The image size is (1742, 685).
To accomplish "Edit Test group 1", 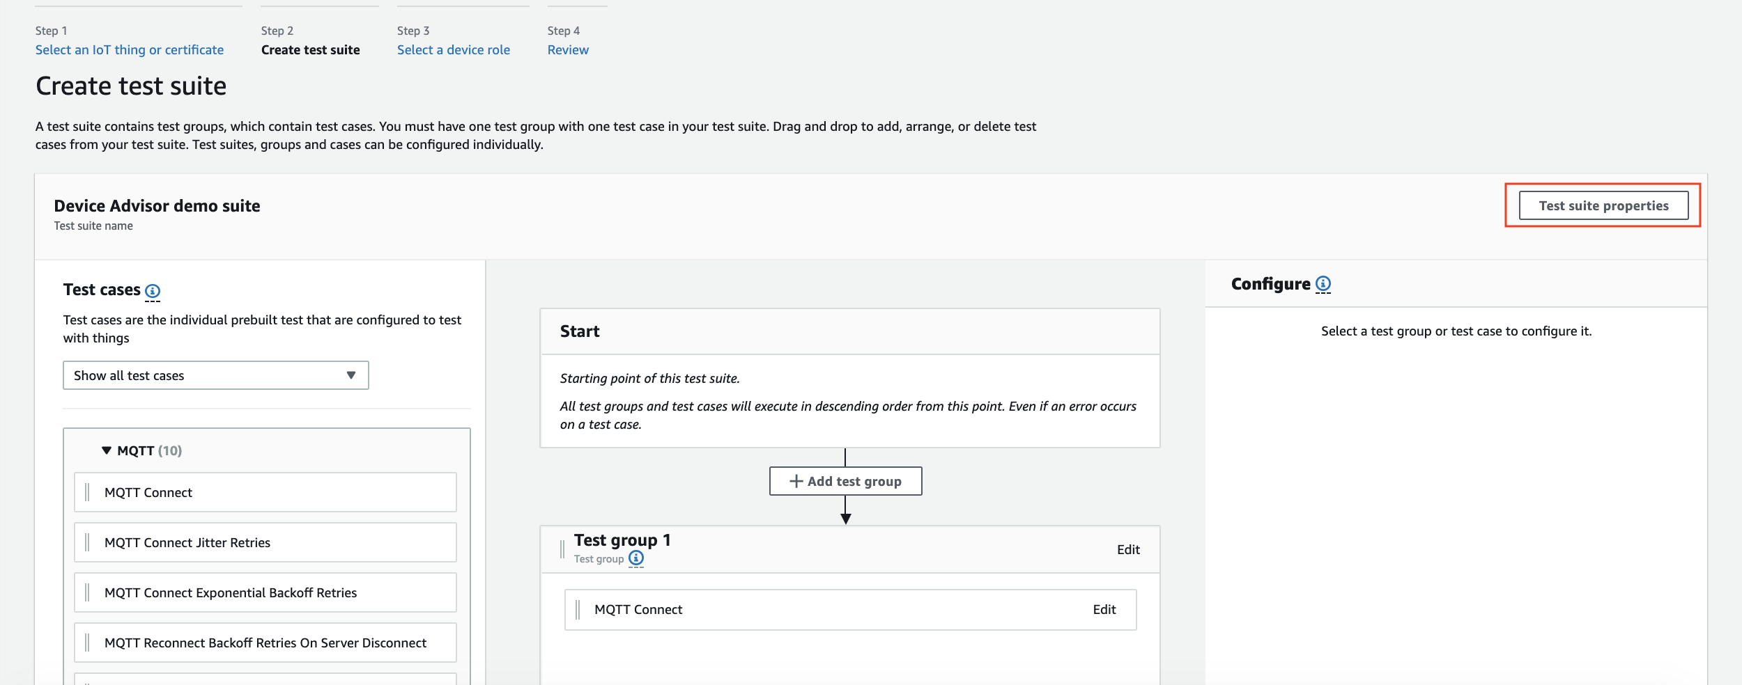I will [x=1127, y=550].
